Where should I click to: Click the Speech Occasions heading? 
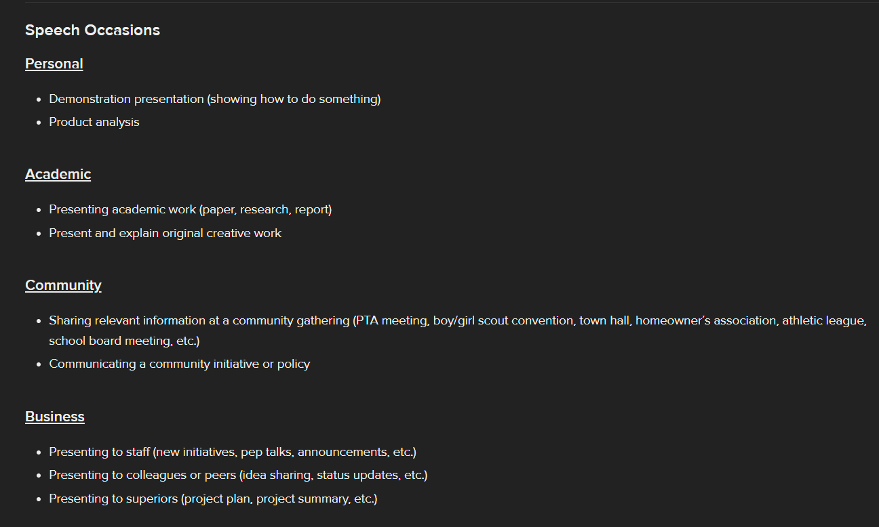pos(92,30)
